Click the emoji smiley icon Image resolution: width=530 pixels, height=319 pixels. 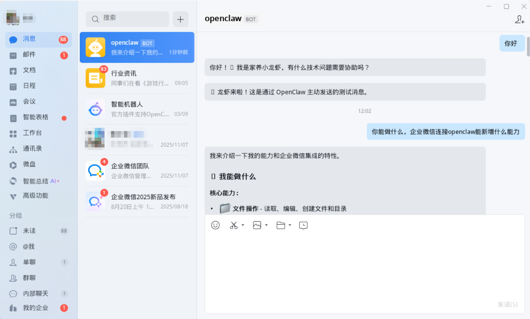[x=216, y=225]
